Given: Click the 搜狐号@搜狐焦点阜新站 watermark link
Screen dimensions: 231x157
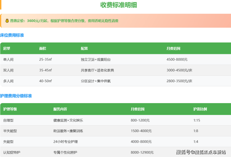Looking at the screenshot, I should tap(201, 152).
